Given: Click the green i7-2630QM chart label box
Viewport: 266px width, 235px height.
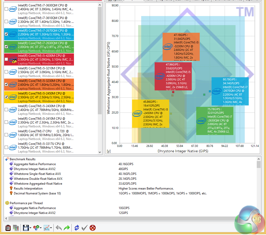Looking at the screenshot, I should (215, 121).
